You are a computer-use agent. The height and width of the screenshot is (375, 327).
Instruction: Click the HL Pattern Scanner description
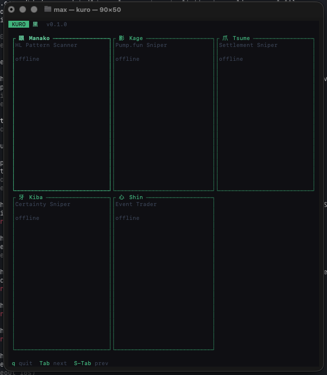[x=46, y=45]
